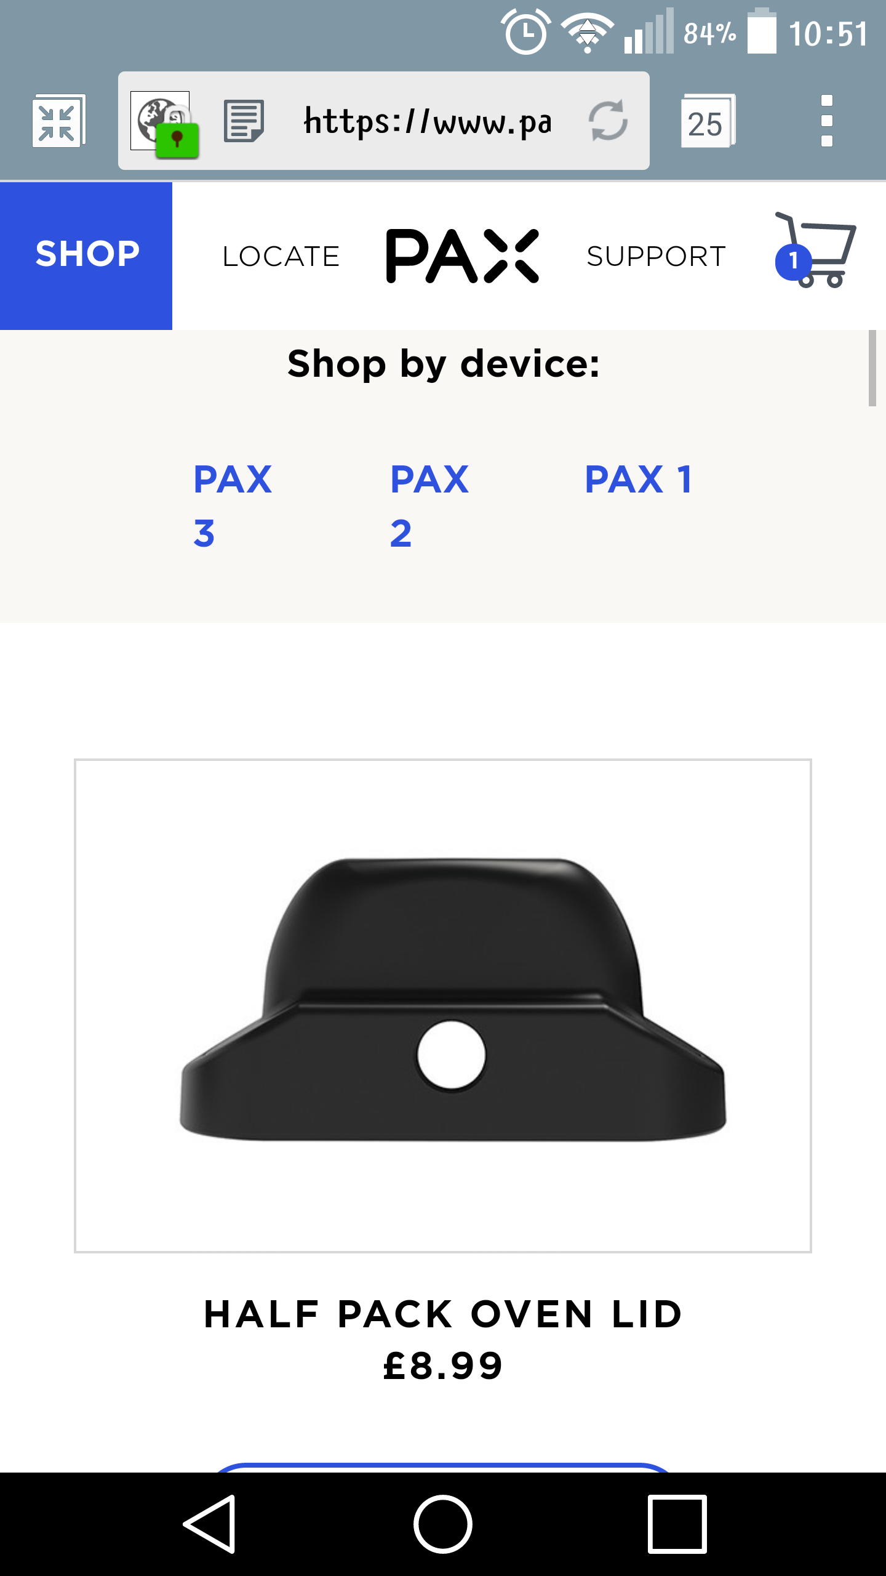Open the shopping cart icon with 1 item
Image resolution: width=886 pixels, height=1576 pixels.
tap(815, 250)
